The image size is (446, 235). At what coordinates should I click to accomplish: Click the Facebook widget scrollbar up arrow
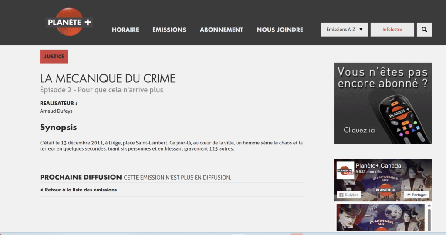click(429, 206)
